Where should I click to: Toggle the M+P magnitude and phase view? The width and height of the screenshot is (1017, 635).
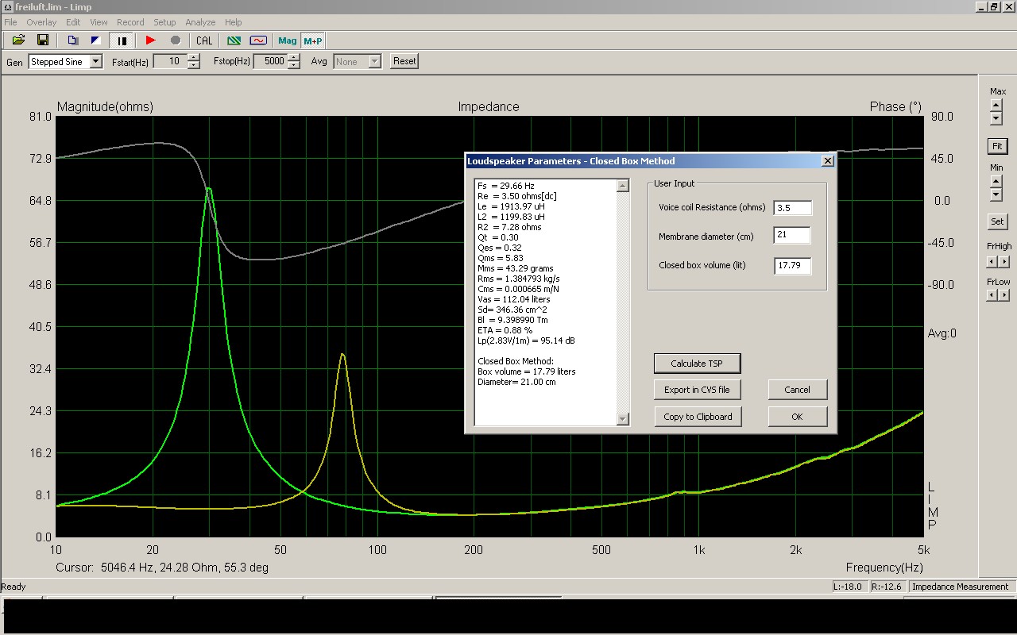(x=313, y=40)
